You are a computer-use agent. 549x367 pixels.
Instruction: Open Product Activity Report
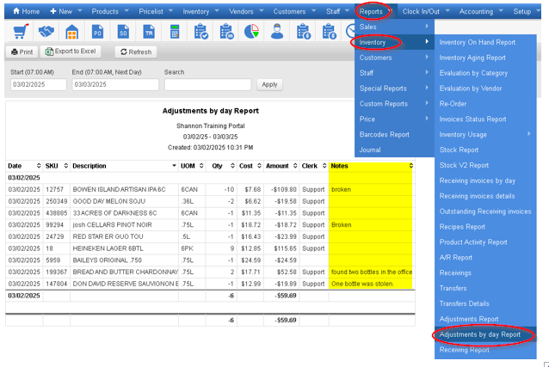click(485, 242)
